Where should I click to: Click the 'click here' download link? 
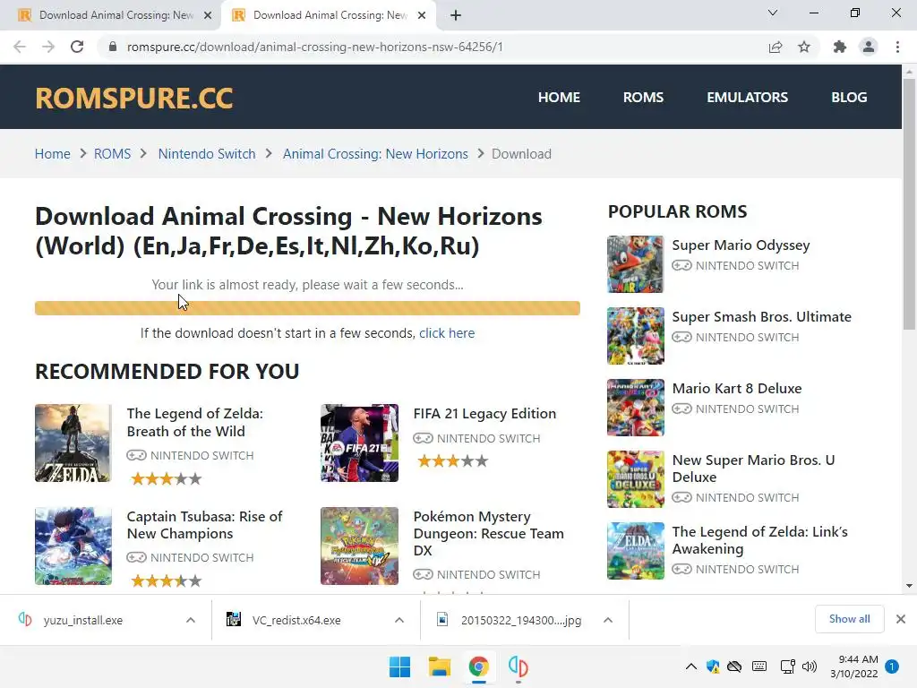tap(447, 333)
